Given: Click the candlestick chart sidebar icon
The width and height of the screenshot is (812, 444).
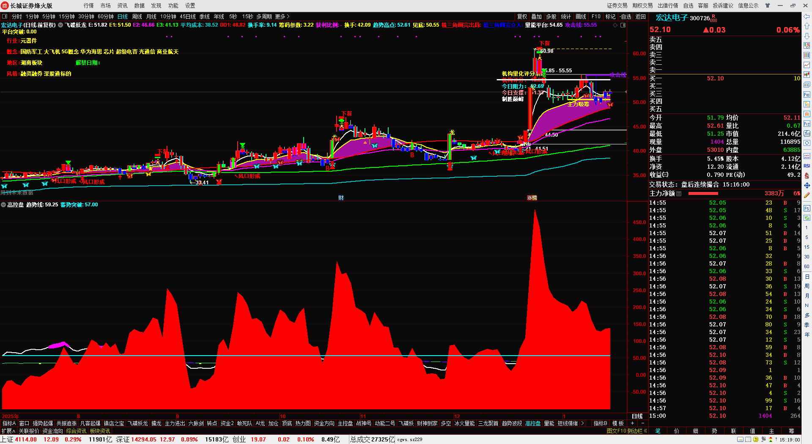Looking at the screenshot, I should (807, 75).
